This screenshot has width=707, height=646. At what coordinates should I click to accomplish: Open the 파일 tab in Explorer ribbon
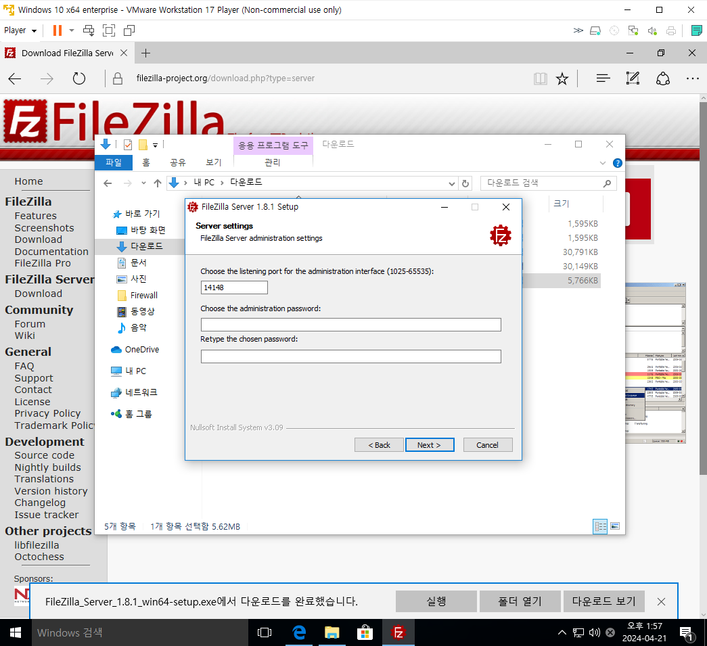(114, 162)
